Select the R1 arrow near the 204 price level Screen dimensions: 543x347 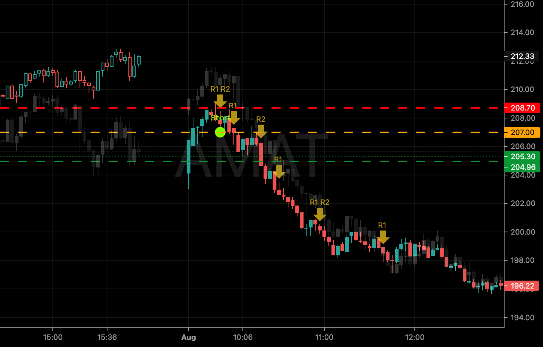[279, 172]
